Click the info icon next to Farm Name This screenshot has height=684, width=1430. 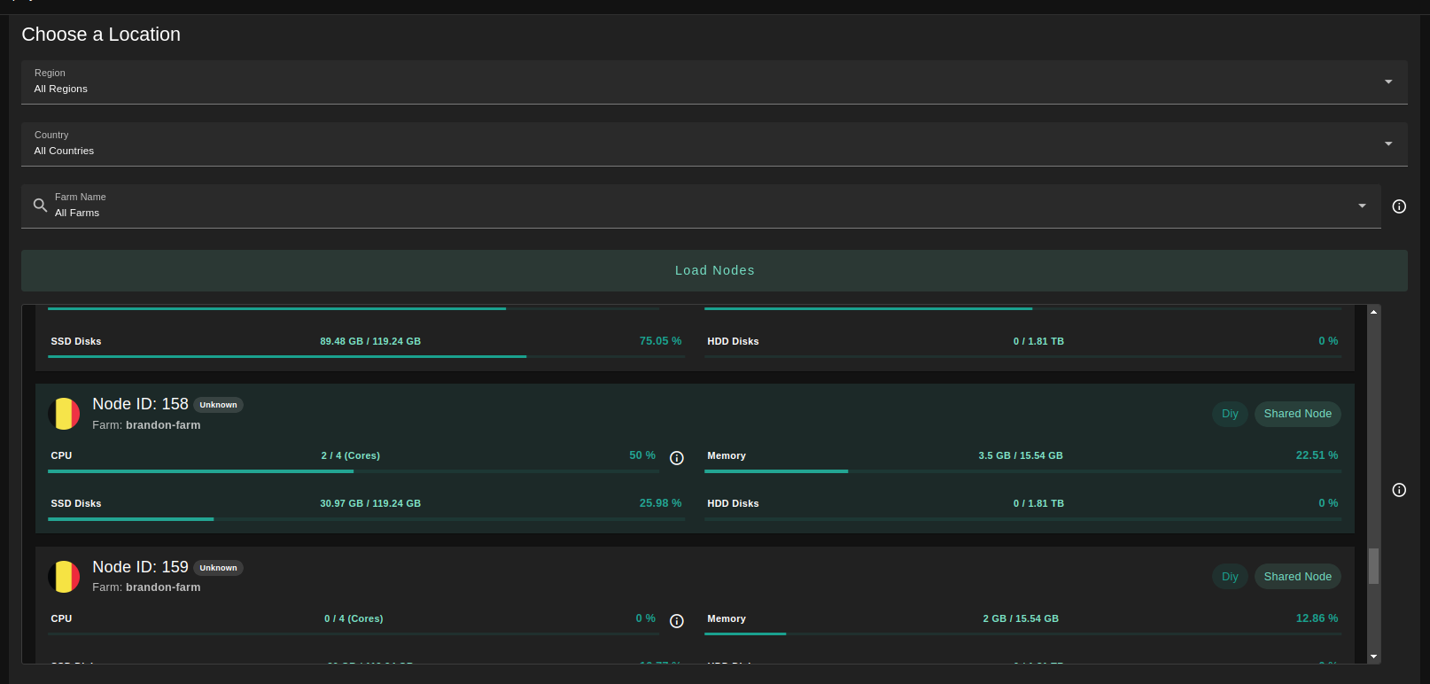[x=1399, y=206]
